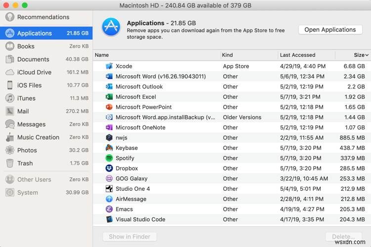Sort by the Kind column header
The width and height of the screenshot is (371, 247).
[228, 55]
